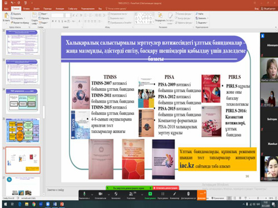The width and height of the screenshot is (278, 208).
Task: Click the Redo icon in the quick access toolbar
Action: click(19, 3)
